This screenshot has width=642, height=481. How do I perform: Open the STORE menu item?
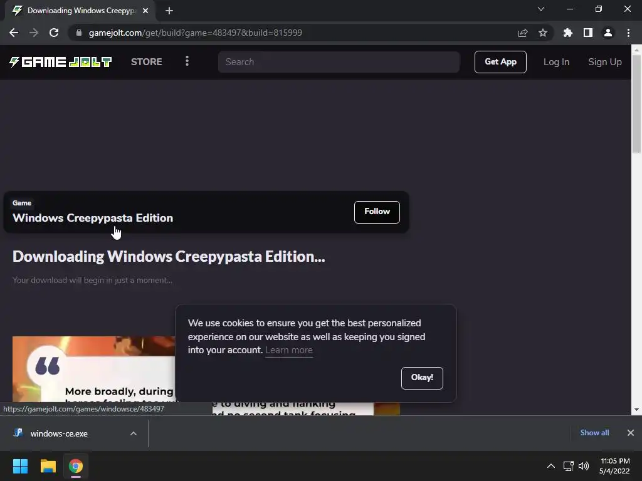[147, 62]
